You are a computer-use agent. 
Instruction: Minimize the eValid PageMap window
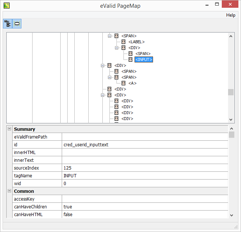click(207, 4)
